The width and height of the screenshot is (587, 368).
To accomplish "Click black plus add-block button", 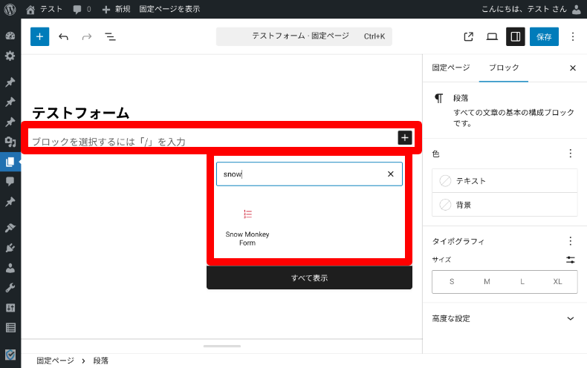I will coord(405,137).
